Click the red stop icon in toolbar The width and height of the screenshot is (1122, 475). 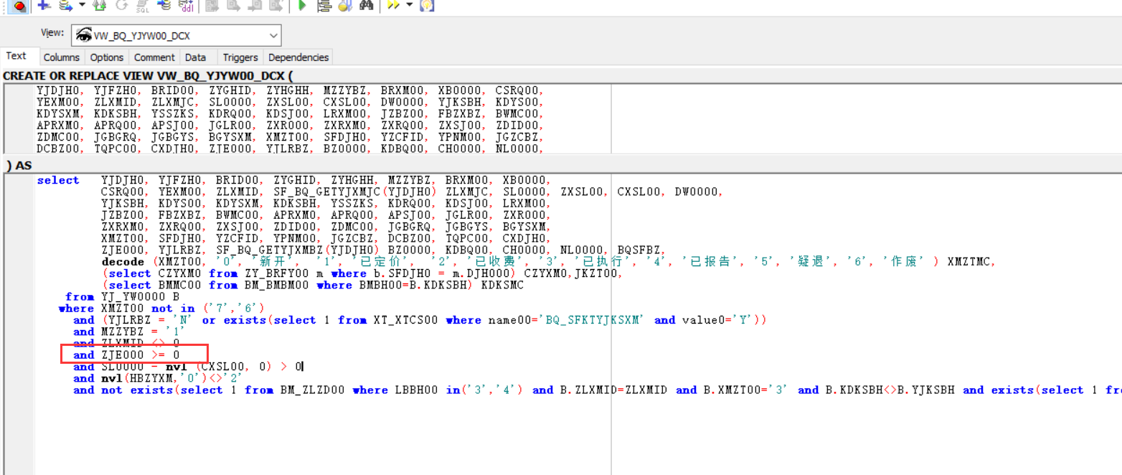click(19, 6)
